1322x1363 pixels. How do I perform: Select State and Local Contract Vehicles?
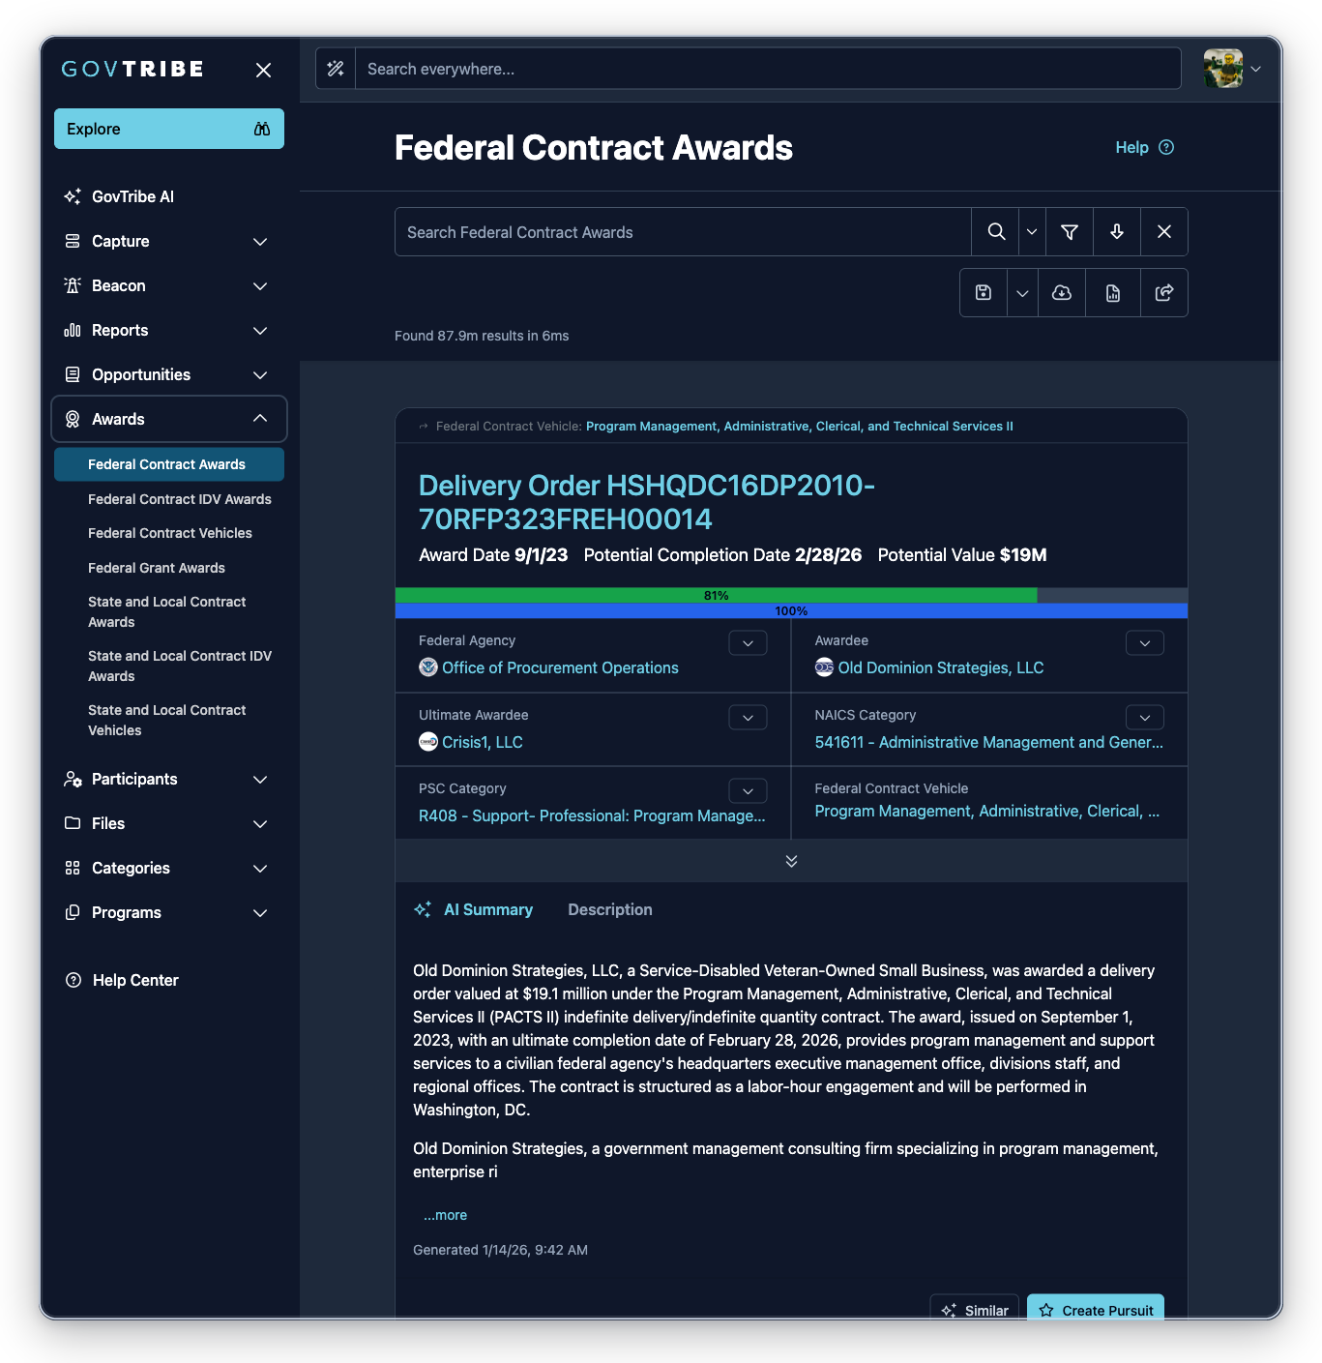(x=166, y=720)
